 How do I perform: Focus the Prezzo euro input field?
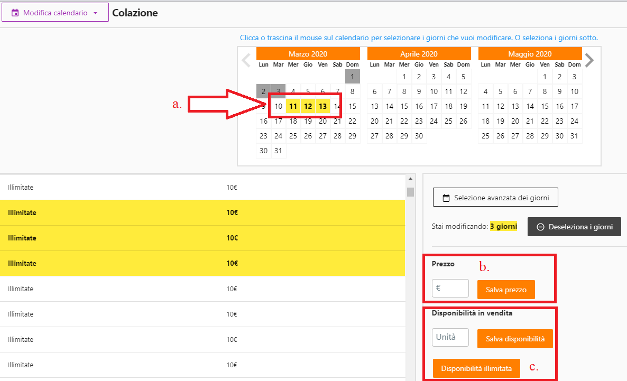450,289
